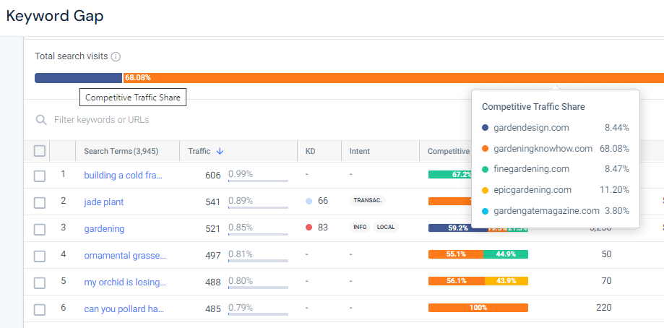Select epicgardening.com yellow legend dot
Screen dimensions: 664x328
pyautogui.click(x=486, y=189)
